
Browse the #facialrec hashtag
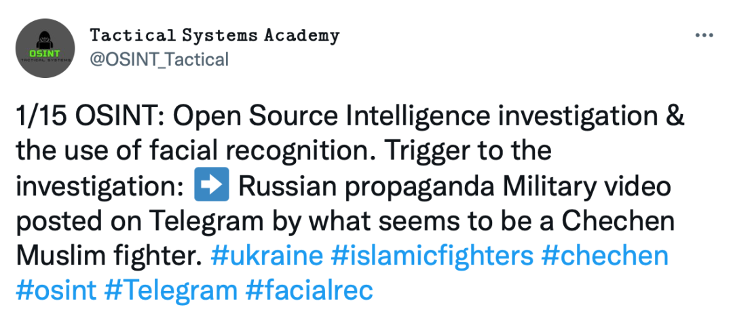tap(309, 291)
